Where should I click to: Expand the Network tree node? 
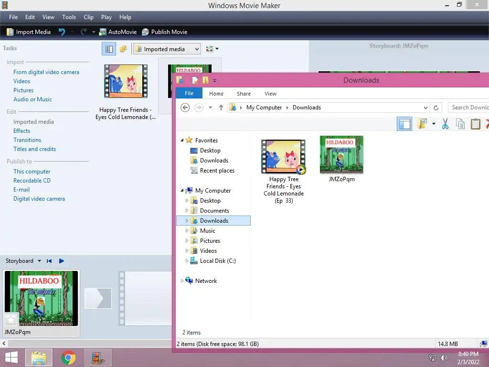tap(182, 281)
